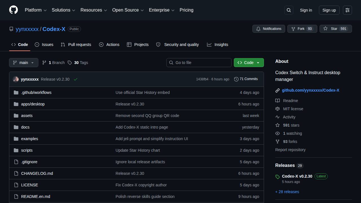The width and height of the screenshot is (361, 203).
Task: Click the Go to file field
Action: [x=199, y=63]
